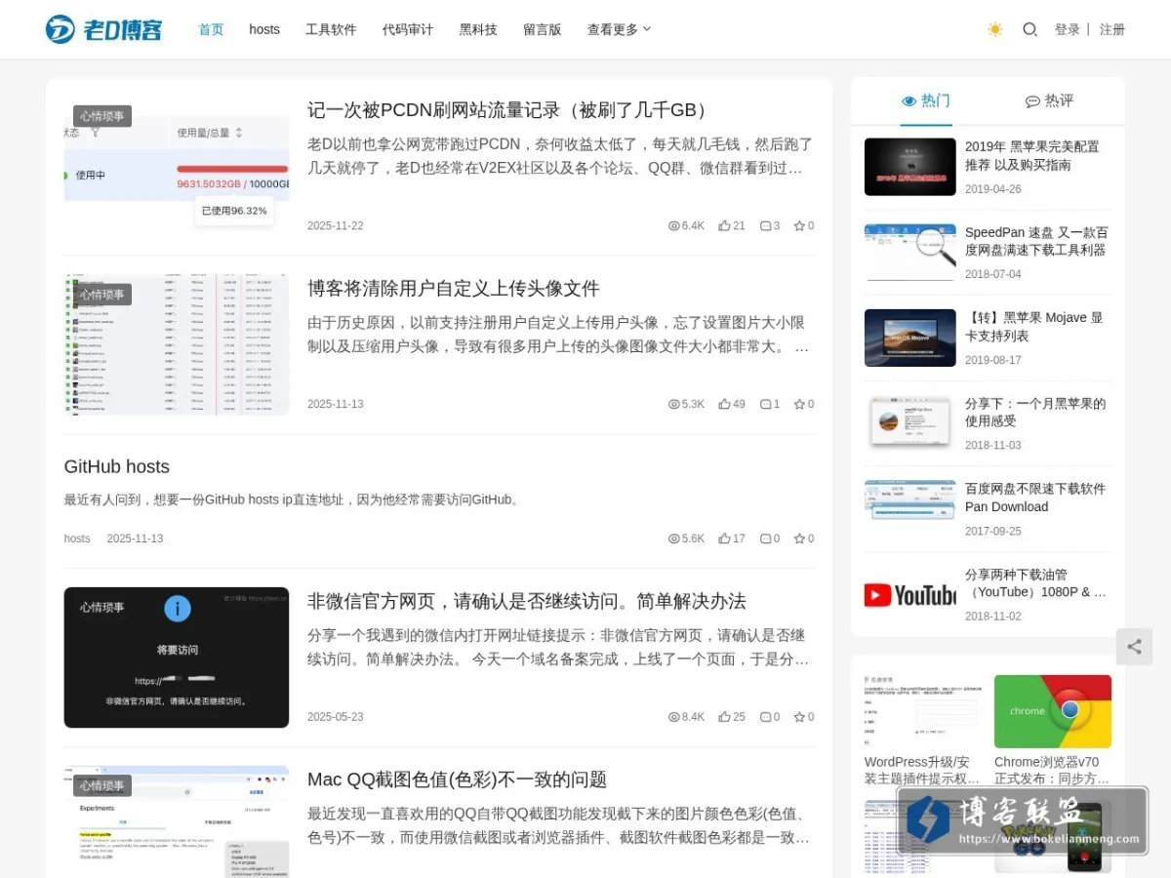This screenshot has width=1171, height=878.
Task: Open 留言版 navigation item
Action: (x=542, y=29)
